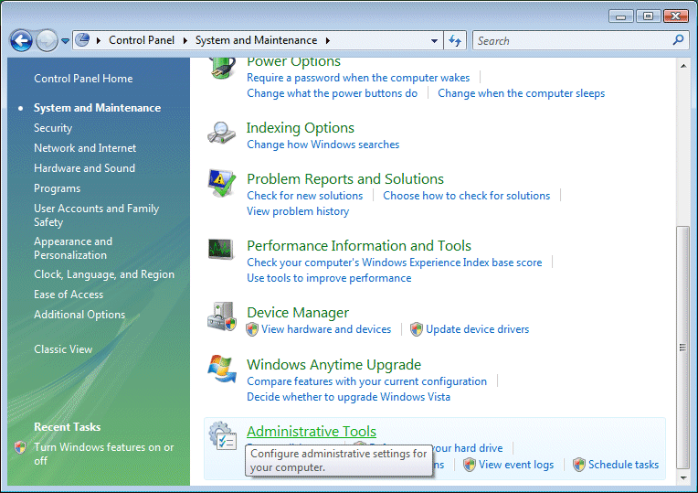Open the Windows Anytime Upgrade flag icon
Viewport: 698px width, 493px height.
(222, 369)
